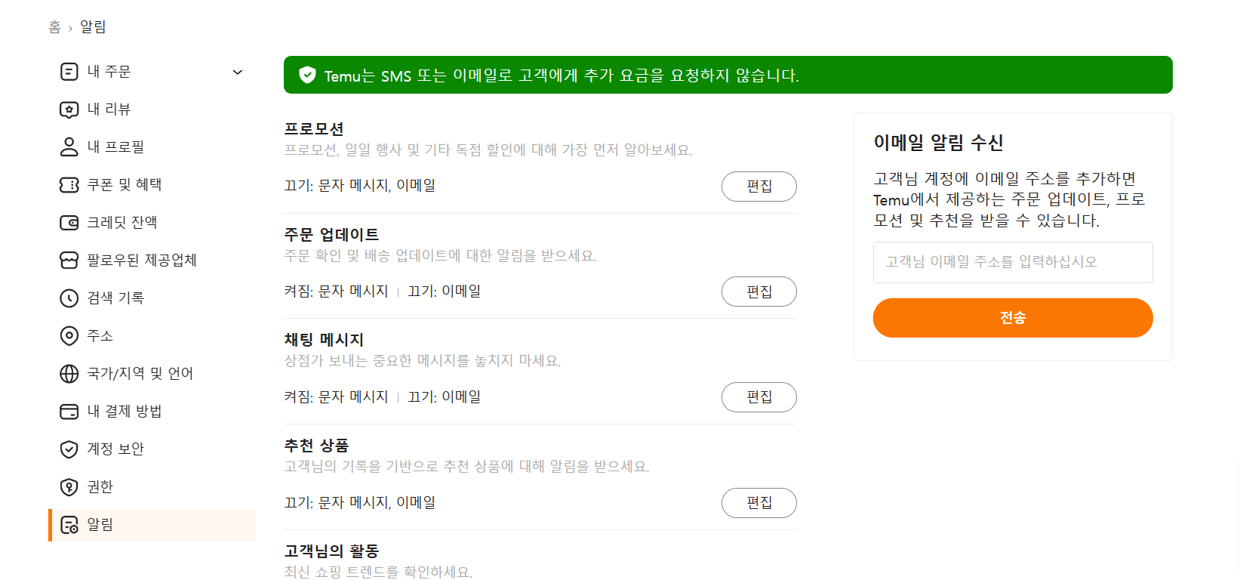Click the 권한 sidebar icon
Screen dimensions: 1240x580
tap(69, 486)
